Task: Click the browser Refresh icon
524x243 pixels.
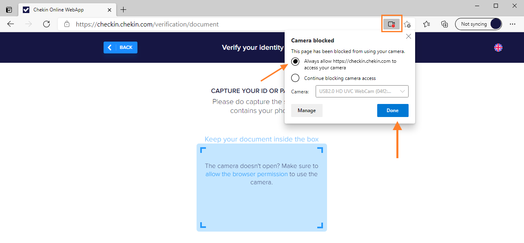Action: [46, 24]
